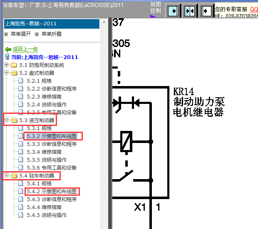Click the page icon of 5.3.6 专用工具和设备
This screenshot has width=258, height=229.
point(21,167)
